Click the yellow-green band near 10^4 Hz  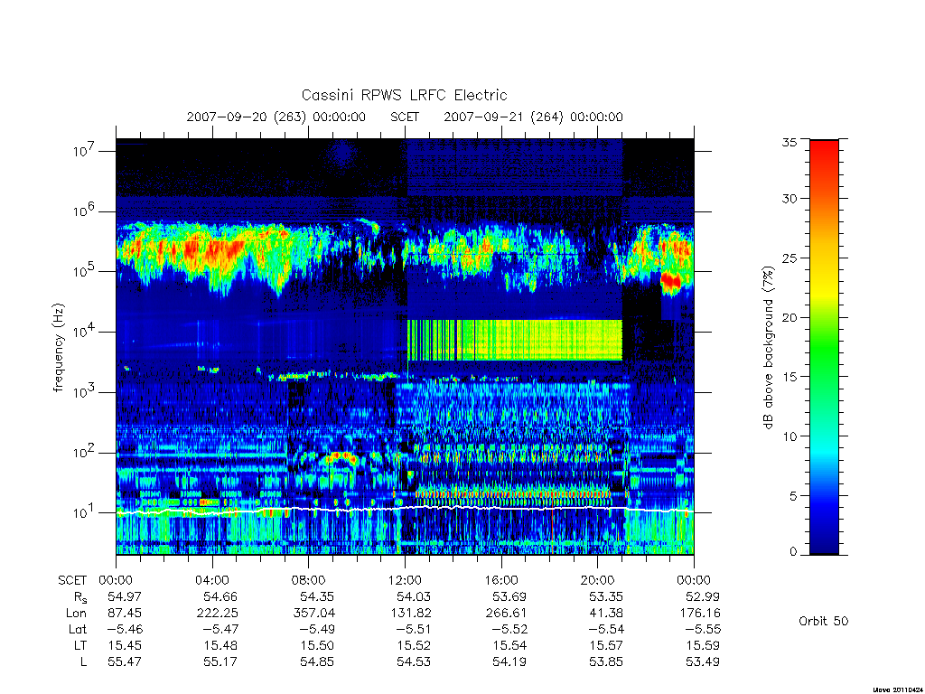tap(514, 340)
